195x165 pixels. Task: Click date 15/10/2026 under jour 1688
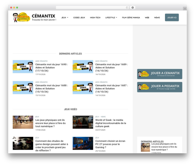(x=40, y=96)
